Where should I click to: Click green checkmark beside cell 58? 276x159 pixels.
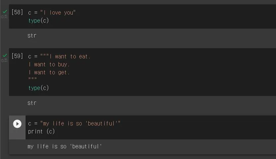pyautogui.click(x=5, y=12)
